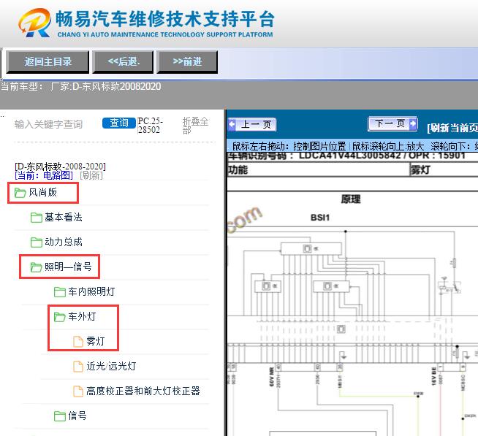The height and width of the screenshot is (436, 478).
Task: Expand the 车内照明灯 folder icon
Action: coord(60,292)
